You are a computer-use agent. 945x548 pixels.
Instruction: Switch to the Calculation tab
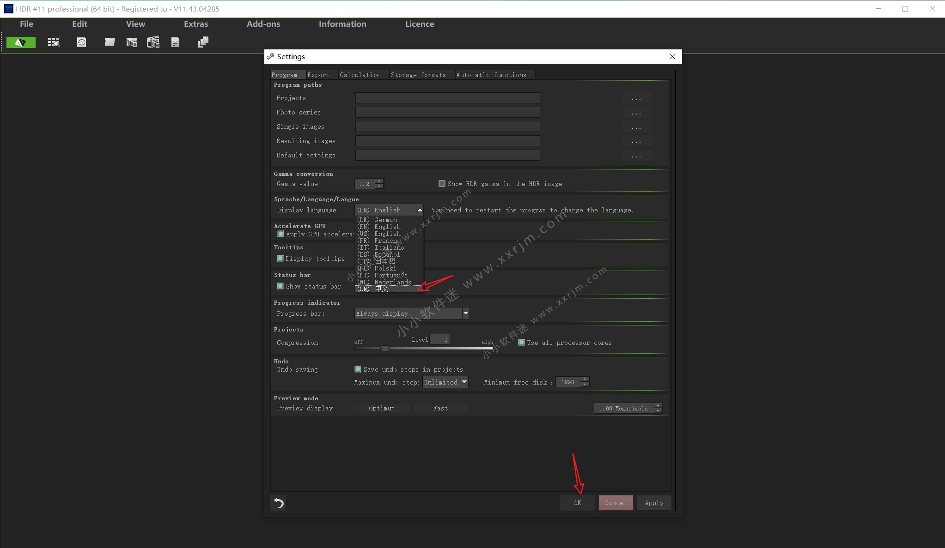360,75
